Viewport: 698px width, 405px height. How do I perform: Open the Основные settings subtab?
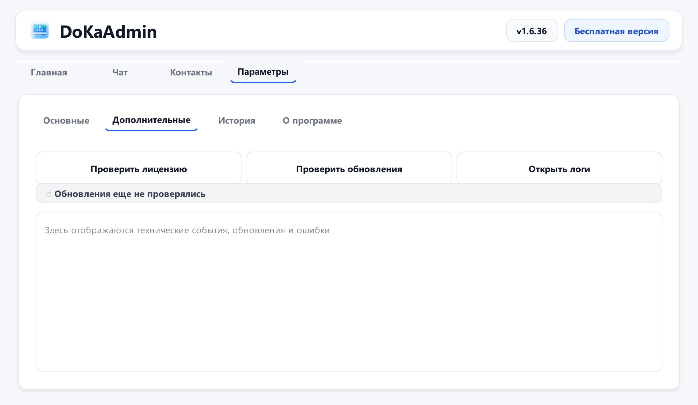[x=66, y=120]
